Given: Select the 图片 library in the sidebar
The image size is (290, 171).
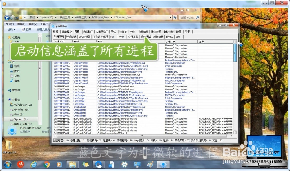Looking at the screenshot, I should click(x=15, y=71).
